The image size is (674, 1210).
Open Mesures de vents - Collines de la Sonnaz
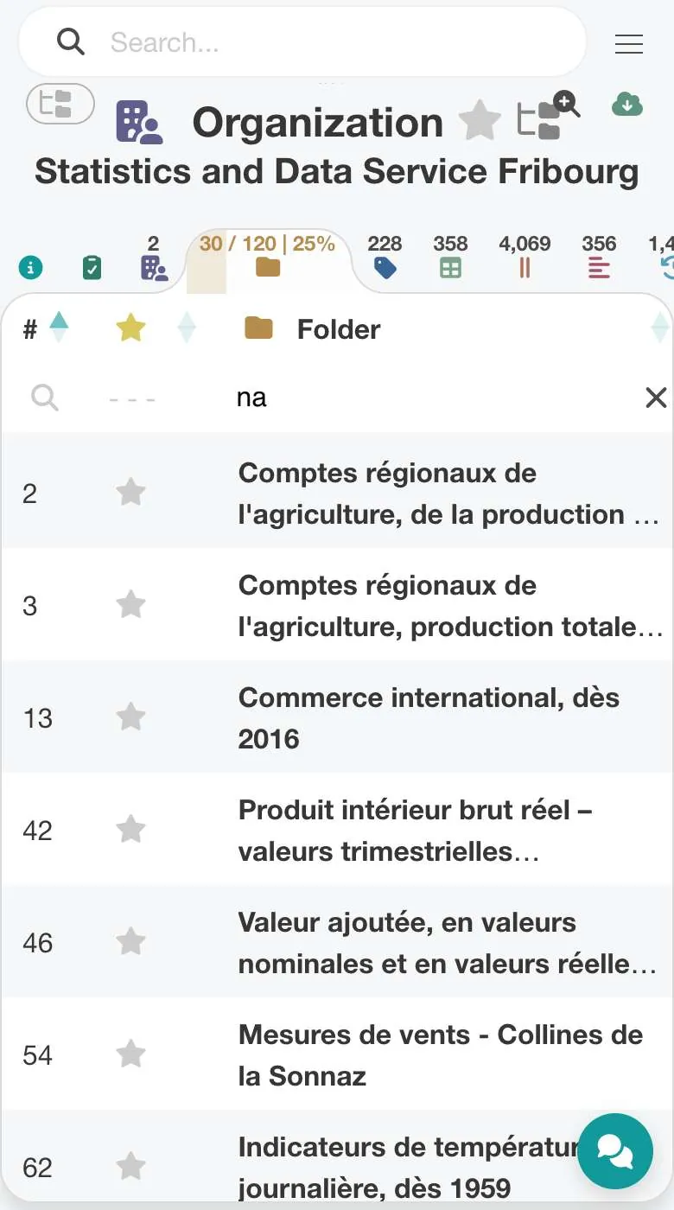pyautogui.click(x=441, y=1055)
